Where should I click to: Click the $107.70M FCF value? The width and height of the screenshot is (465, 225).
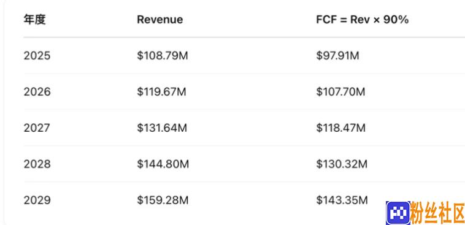point(340,92)
